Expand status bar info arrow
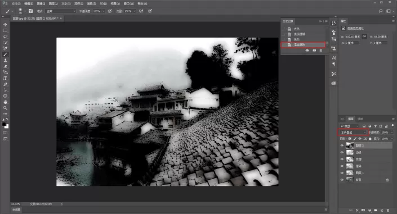The image size is (397, 214). 62,204
